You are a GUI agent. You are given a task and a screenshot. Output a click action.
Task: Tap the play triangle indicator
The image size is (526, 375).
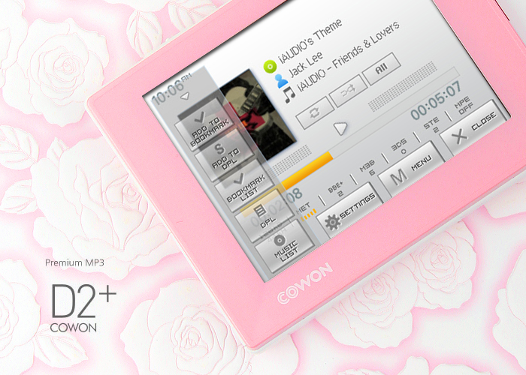pyautogui.click(x=340, y=128)
